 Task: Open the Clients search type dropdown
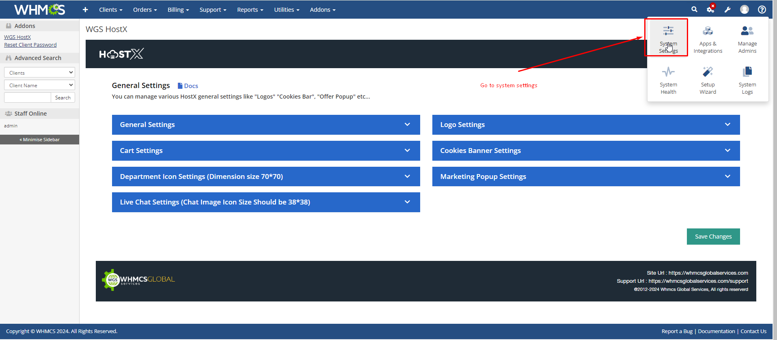[39, 73]
